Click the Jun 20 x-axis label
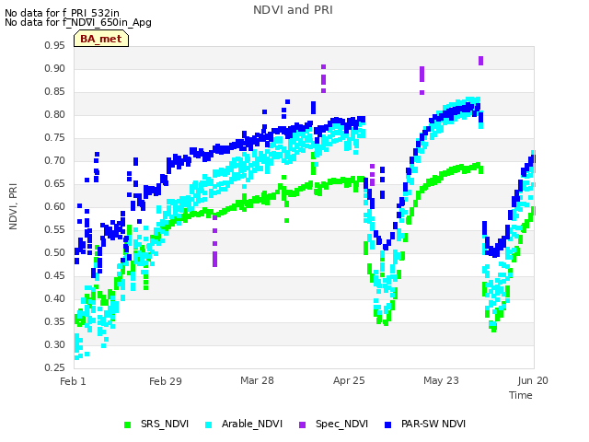The width and height of the screenshot is (589, 442). (533, 380)
